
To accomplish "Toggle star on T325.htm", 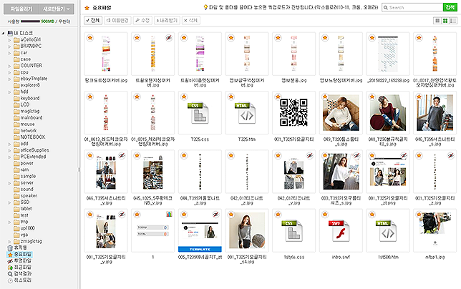I will click(x=231, y=97).
